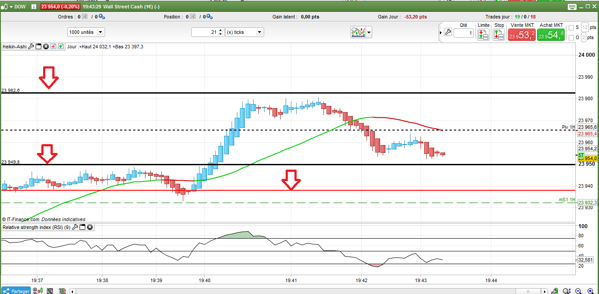Screen dimensions: 599x294
Task: Place a Stop order icon
Action: click(x=499, y=35)
